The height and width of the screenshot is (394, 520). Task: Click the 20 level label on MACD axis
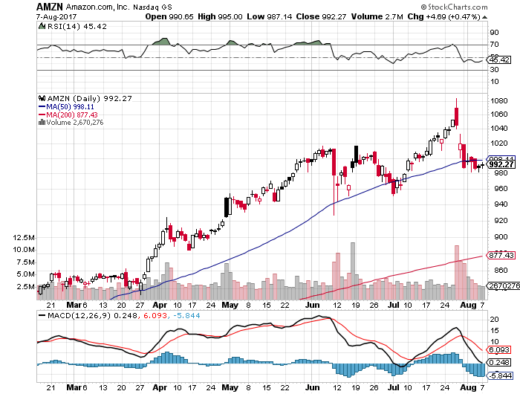coord(494,320)
